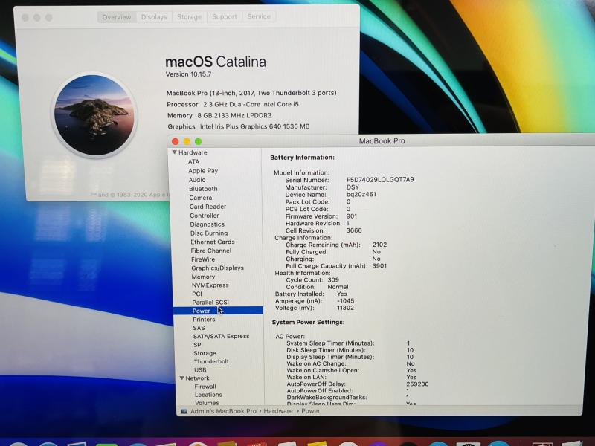Select Ethernet Cards in the sidebar
This screenshot has width=595, height=446.
[213, 242]
